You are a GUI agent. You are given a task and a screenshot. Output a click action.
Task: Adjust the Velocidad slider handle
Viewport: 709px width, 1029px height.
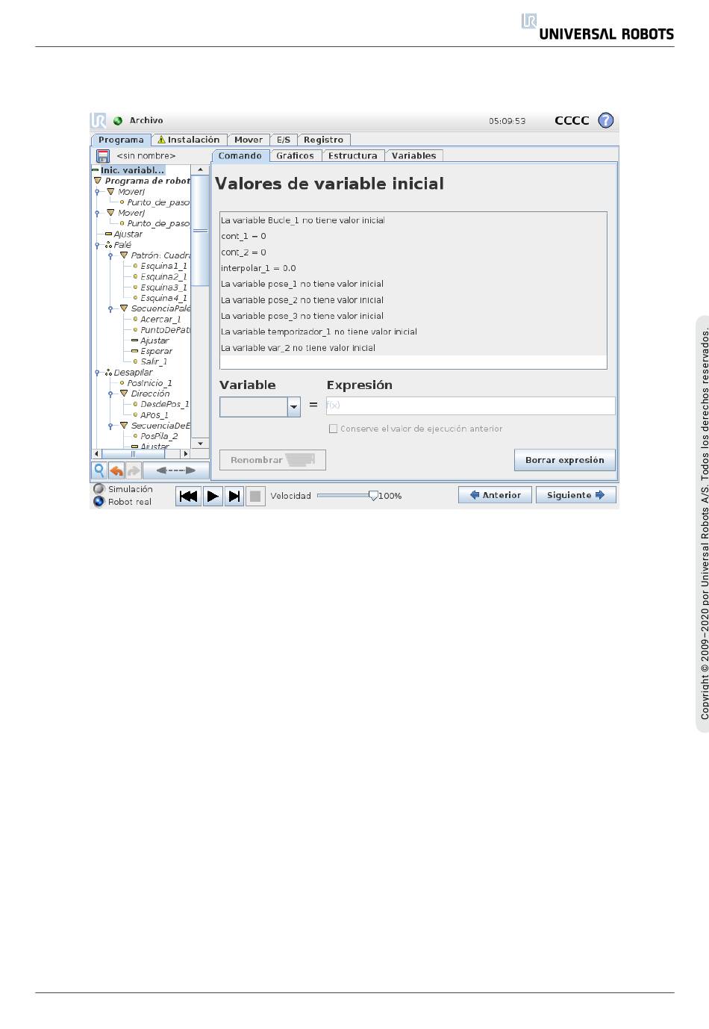click(373, 495)
